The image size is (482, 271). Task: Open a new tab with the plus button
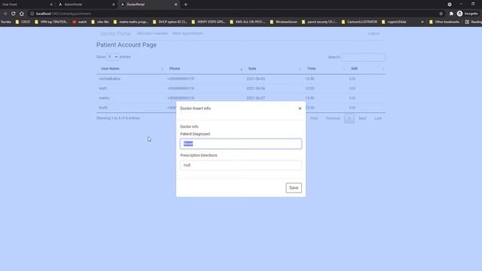pyautogui.click(x=186, y=5)
